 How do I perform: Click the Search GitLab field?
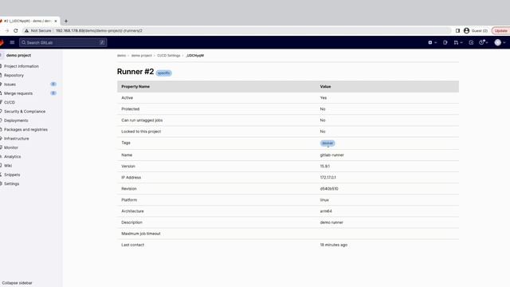point(63,42)
